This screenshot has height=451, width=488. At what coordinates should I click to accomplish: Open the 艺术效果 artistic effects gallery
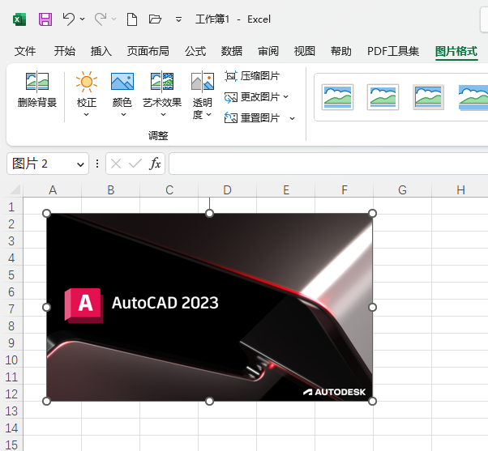[x=162, y=93]
